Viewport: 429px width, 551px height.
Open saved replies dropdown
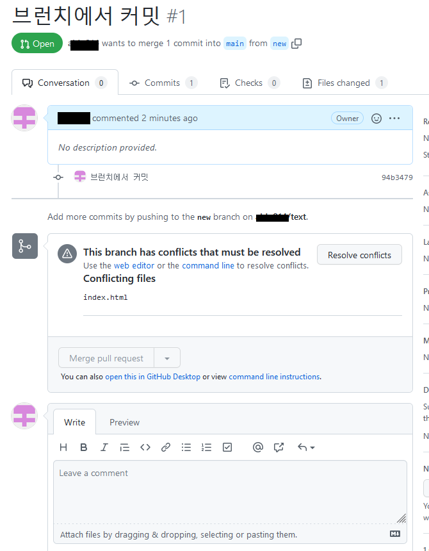pos(306,447)
